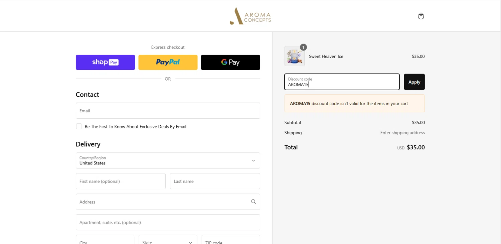Click the Delivery section heading
Viewport: 501px width, 244px height.
pyautogui.click(x=88, y=144)
